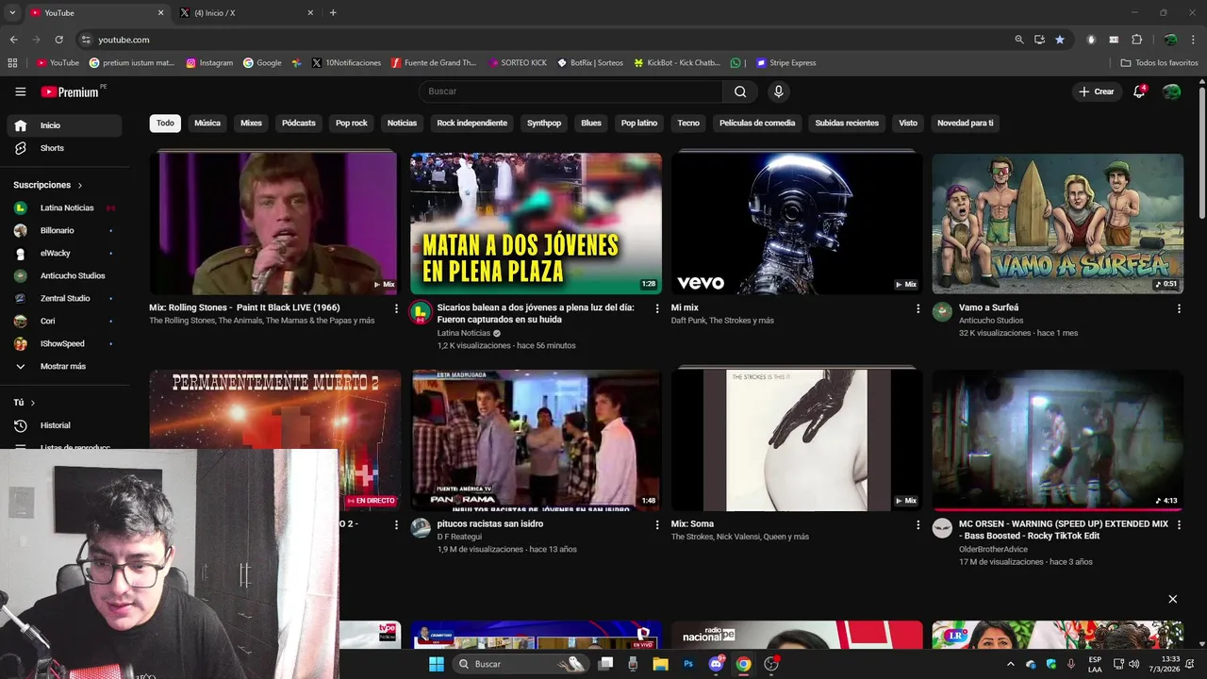Select the Todo filter chip
This screenshot has height=679, width=1207.
(x=165, y=123)
